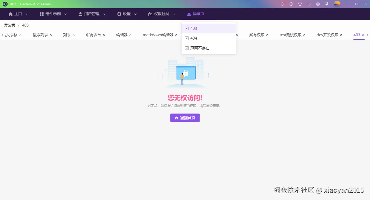Close the test测试权限 tab
This screenshot has height=200, width=370.
click(x=304, y=35)
